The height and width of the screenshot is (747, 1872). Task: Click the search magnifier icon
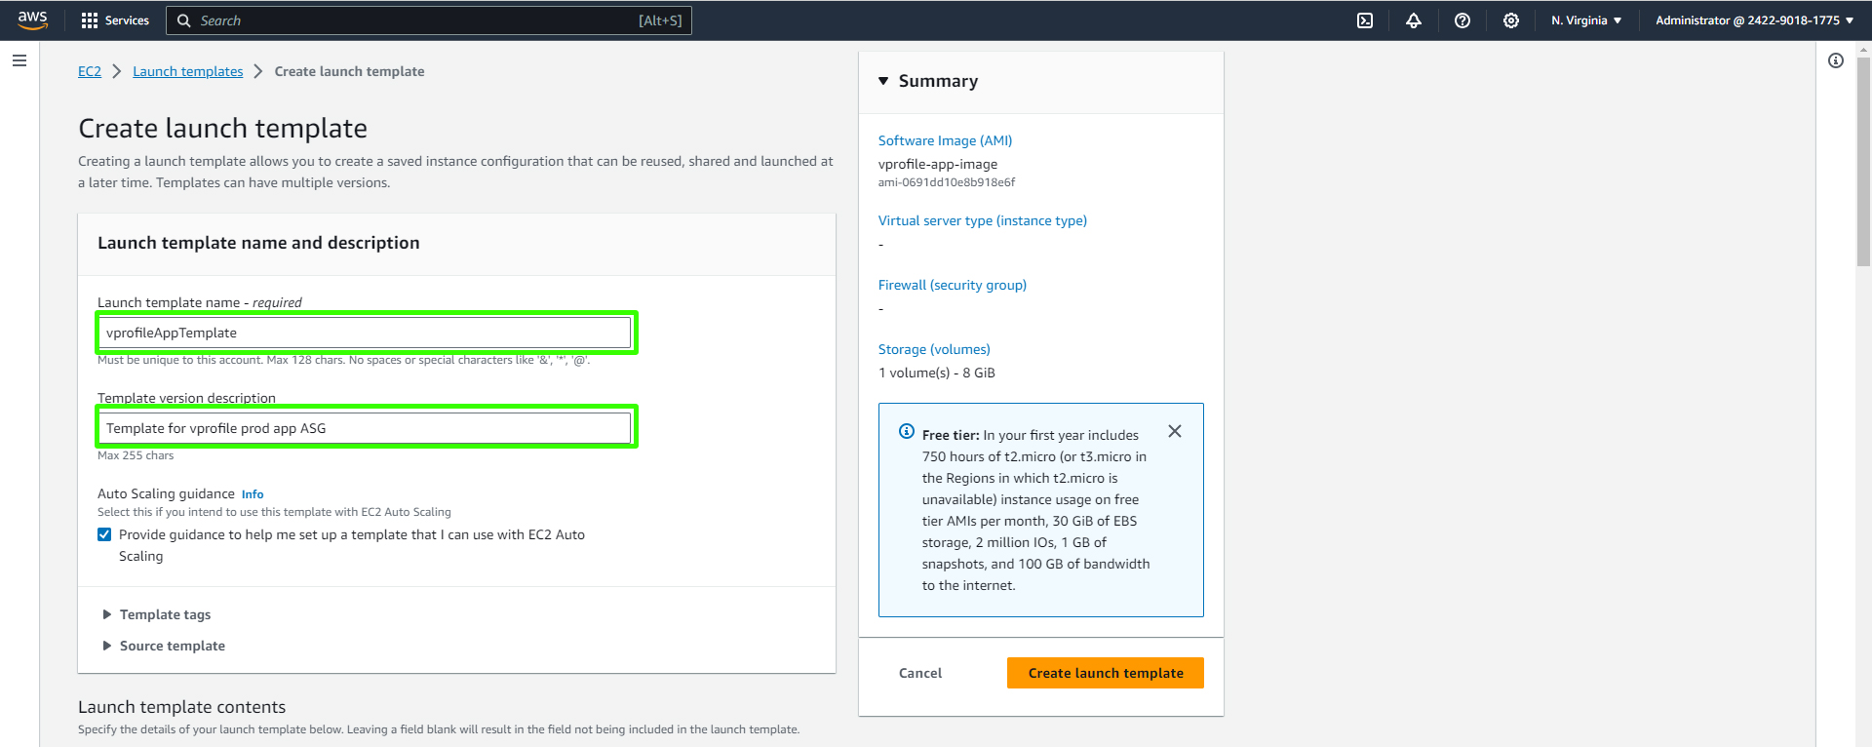pos(183,20)
